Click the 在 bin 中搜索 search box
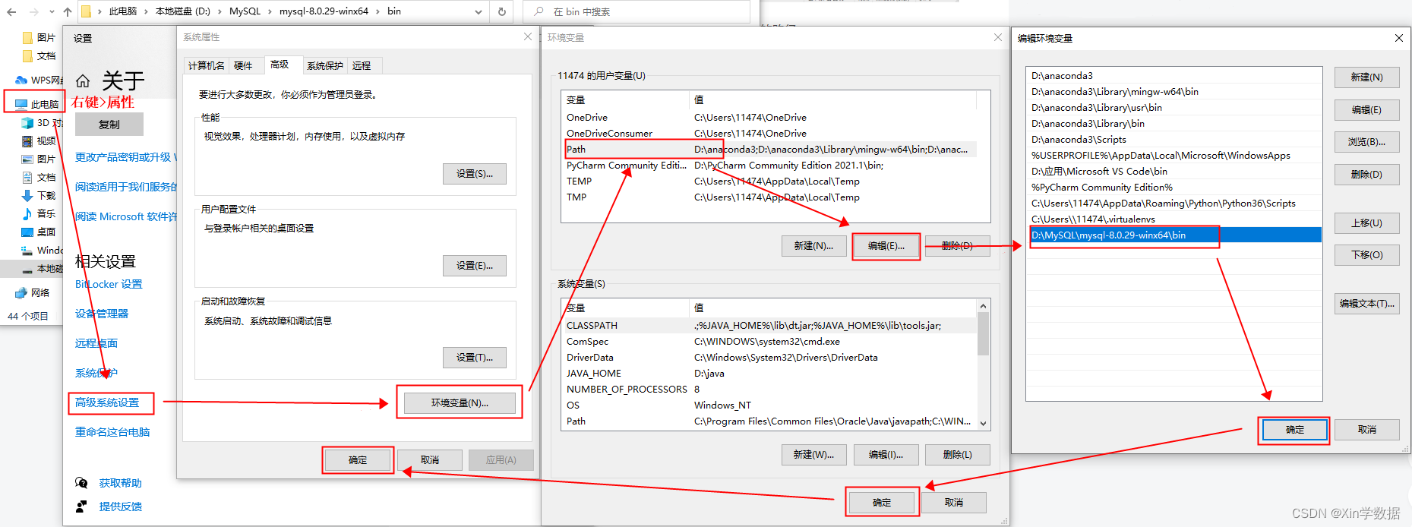1412x527 pixels. pyautogui.click(x=637, y=11)
